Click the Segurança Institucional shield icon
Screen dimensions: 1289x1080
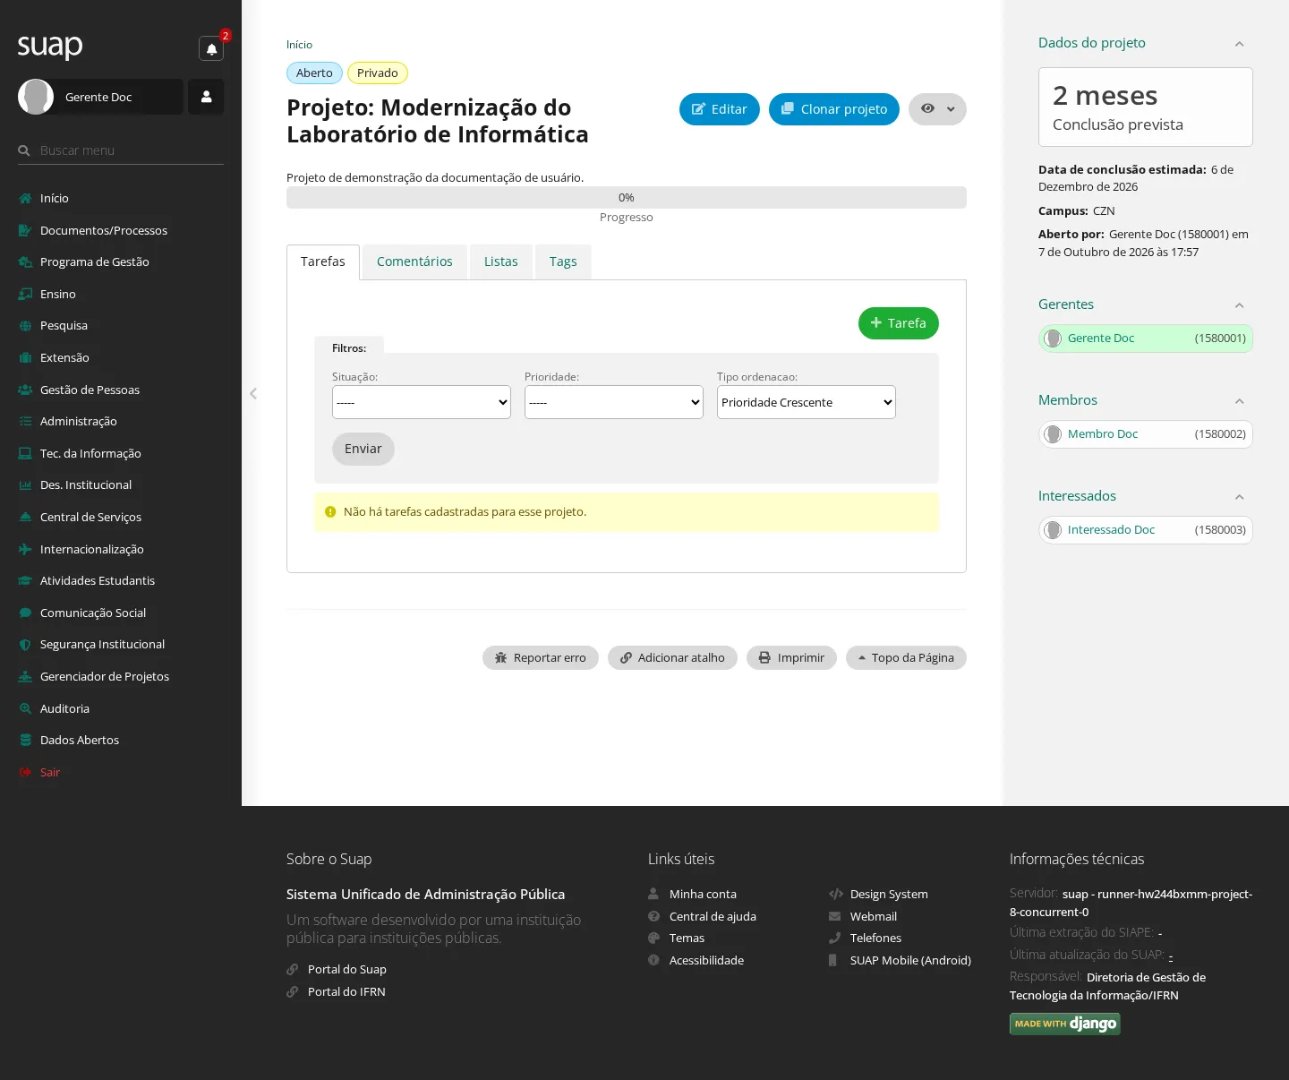click(x=25, y=645)
